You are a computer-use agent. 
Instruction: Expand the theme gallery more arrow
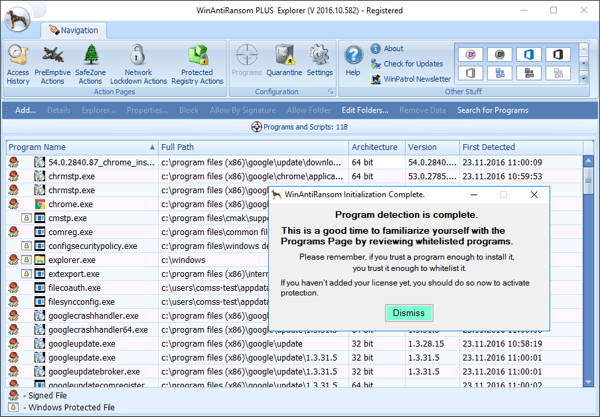coord(583,78)
